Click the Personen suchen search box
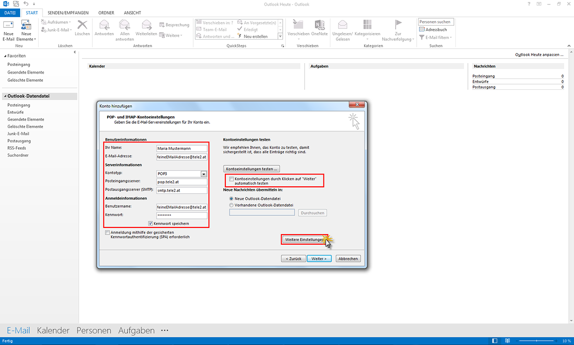This screenshot has width=574, height=345. click(436, 22)
